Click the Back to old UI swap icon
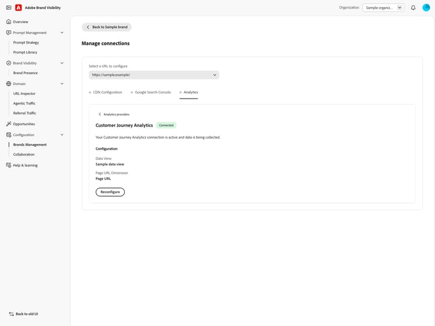435x326 pixels. (x=12, y=314)
